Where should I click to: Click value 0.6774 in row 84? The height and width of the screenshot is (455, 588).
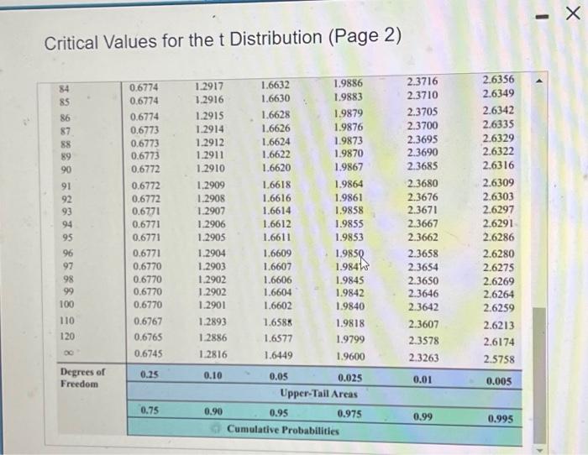tap(144, 87)
